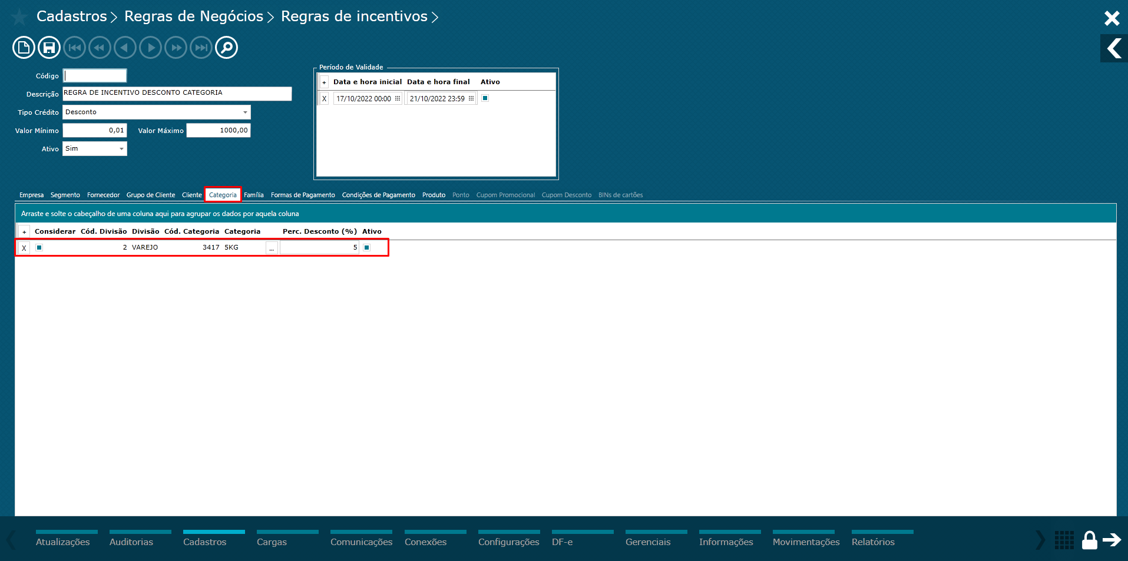Go to next record

tap(151, 48)
